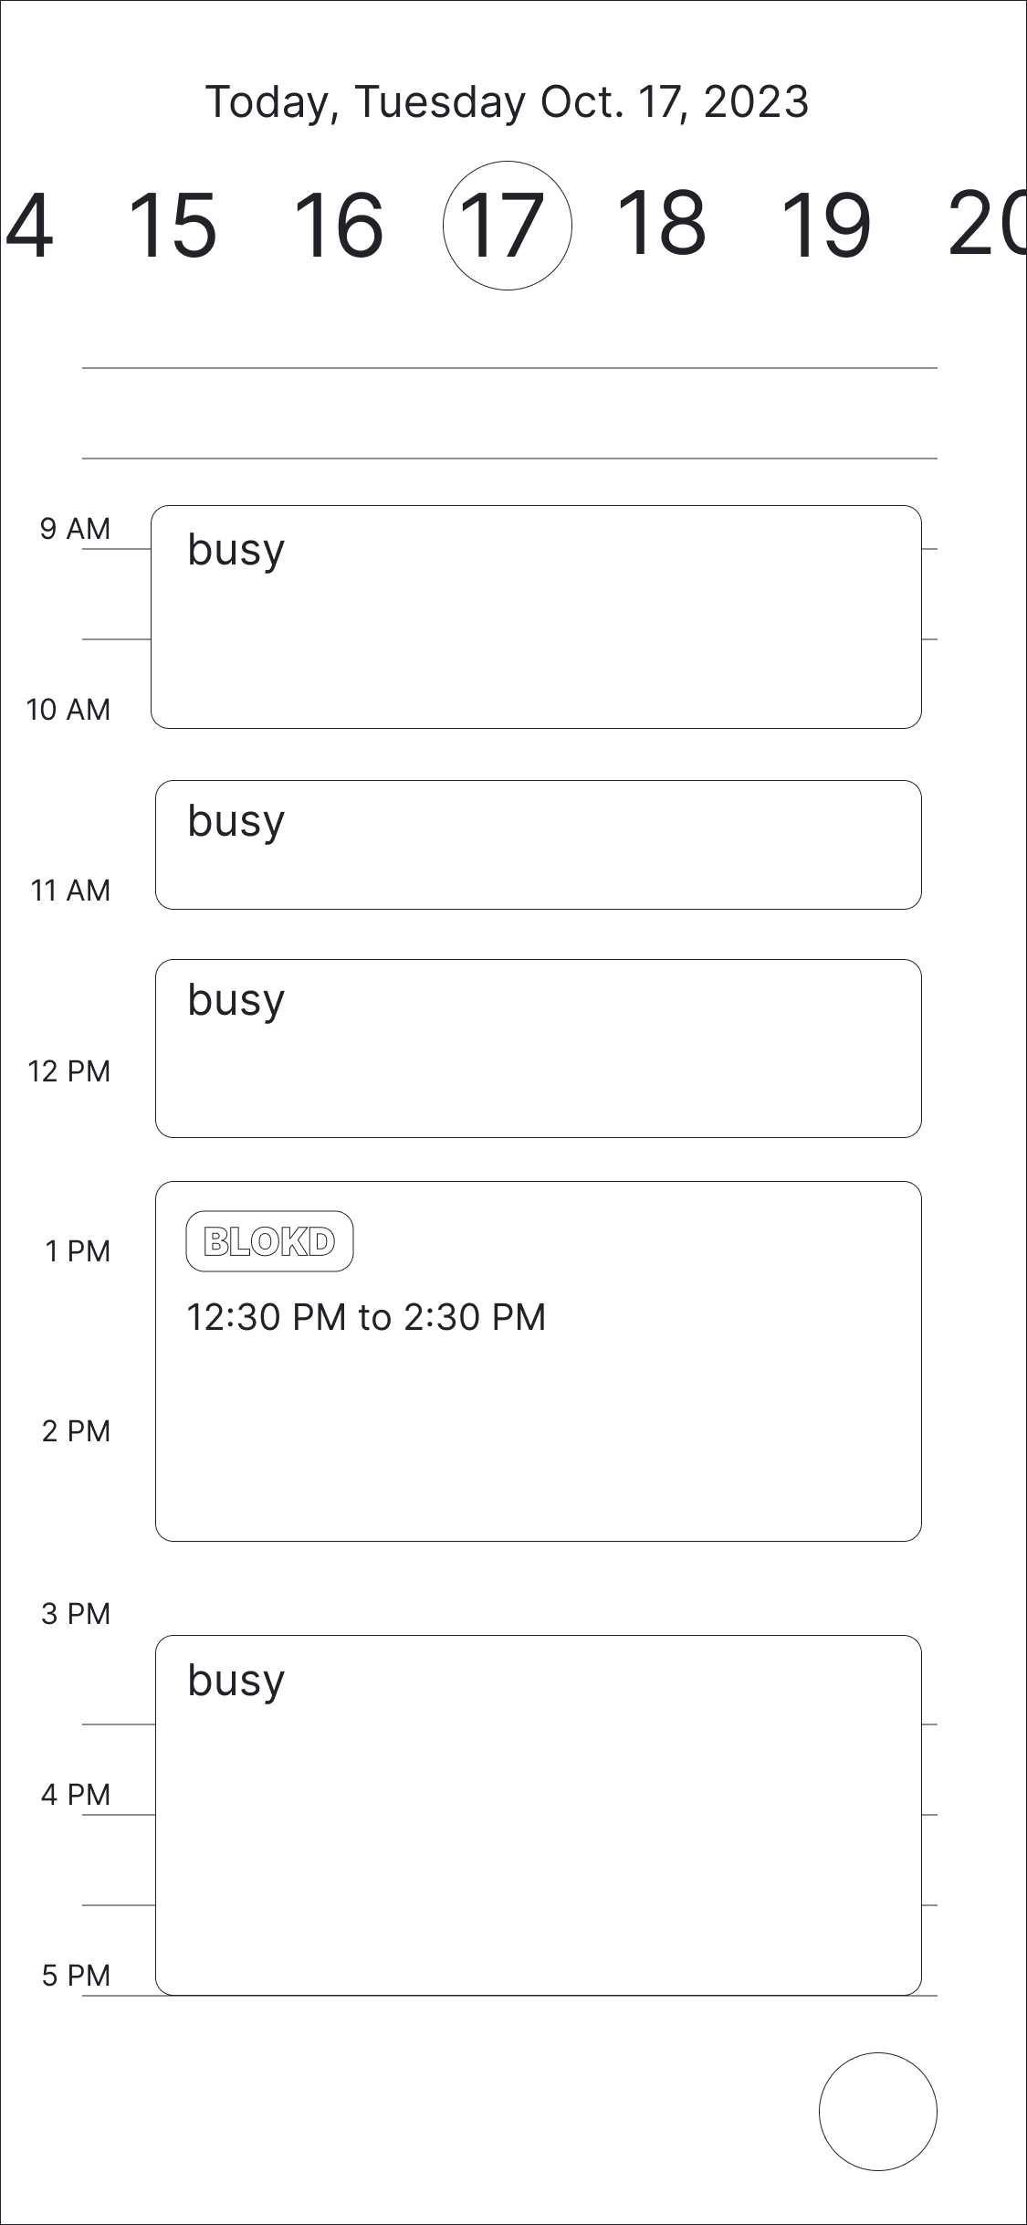Click the BLOKD badge on the blocked event
Screen dimensions: 1027x2225
269,1240
